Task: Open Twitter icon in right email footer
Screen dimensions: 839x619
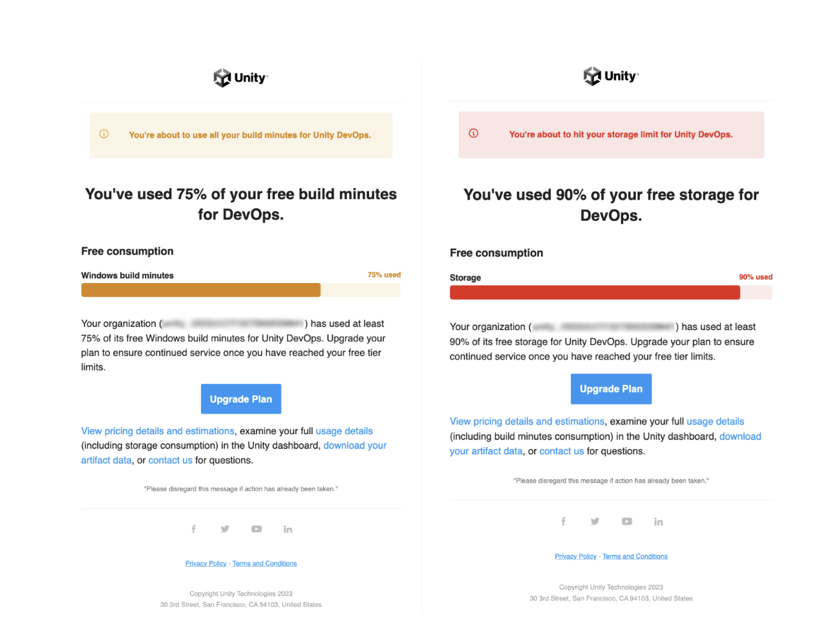Action: click(x=595, y=521)
